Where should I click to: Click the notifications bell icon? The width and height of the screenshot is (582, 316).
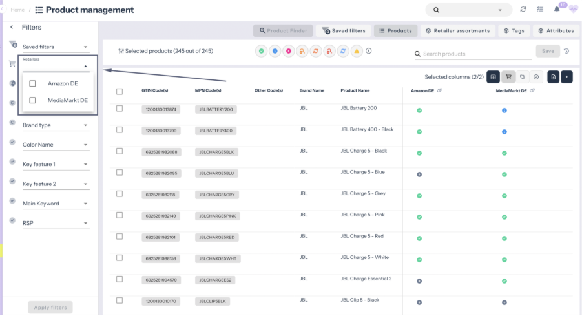click(557, 10)
